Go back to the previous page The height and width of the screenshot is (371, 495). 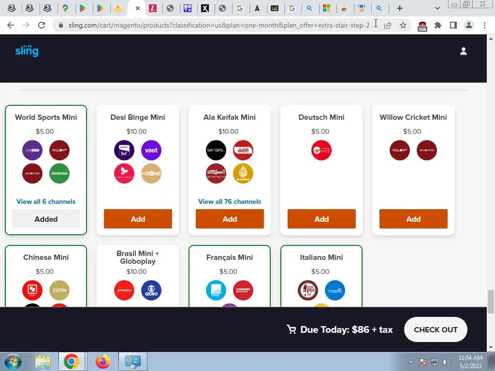coord(11,25)
